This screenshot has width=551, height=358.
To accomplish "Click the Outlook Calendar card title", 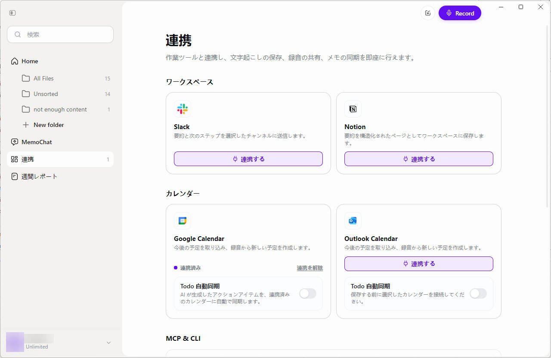I will point(371,238).
